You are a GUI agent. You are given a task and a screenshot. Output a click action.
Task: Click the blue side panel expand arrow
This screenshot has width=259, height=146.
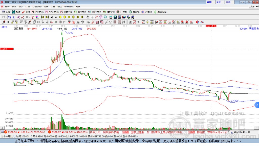coord(257,105)
